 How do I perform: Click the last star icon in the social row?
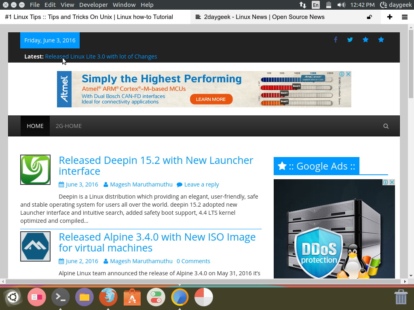point(381,40)
